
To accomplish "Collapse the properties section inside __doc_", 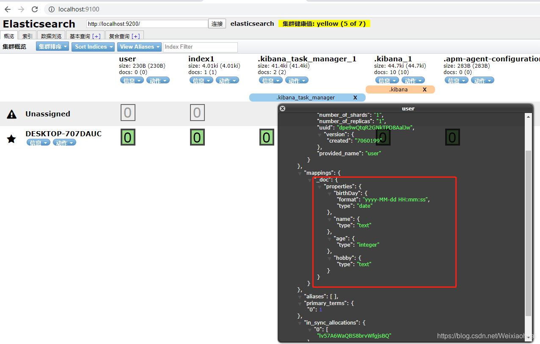I will (x=320, y=186).
